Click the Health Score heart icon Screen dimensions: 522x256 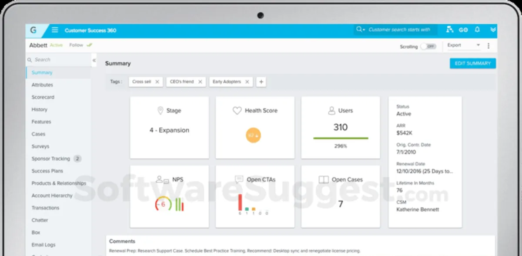[x=237, y=111]
